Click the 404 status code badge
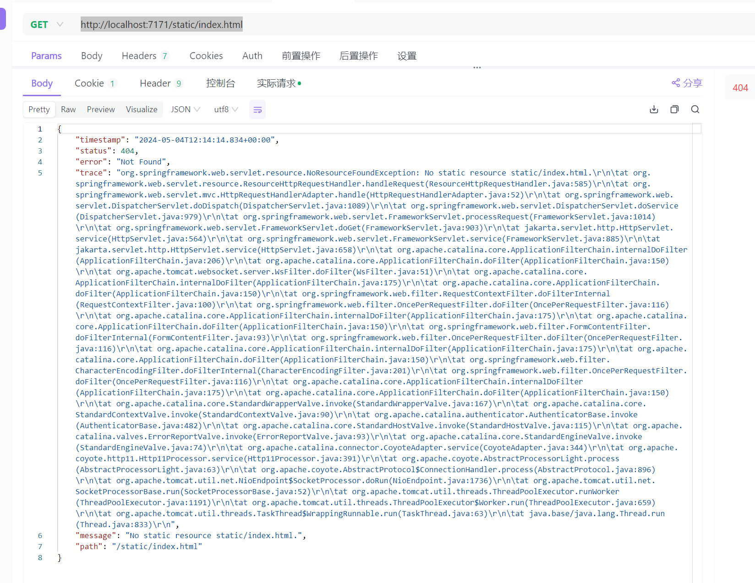 pos(740,87)
